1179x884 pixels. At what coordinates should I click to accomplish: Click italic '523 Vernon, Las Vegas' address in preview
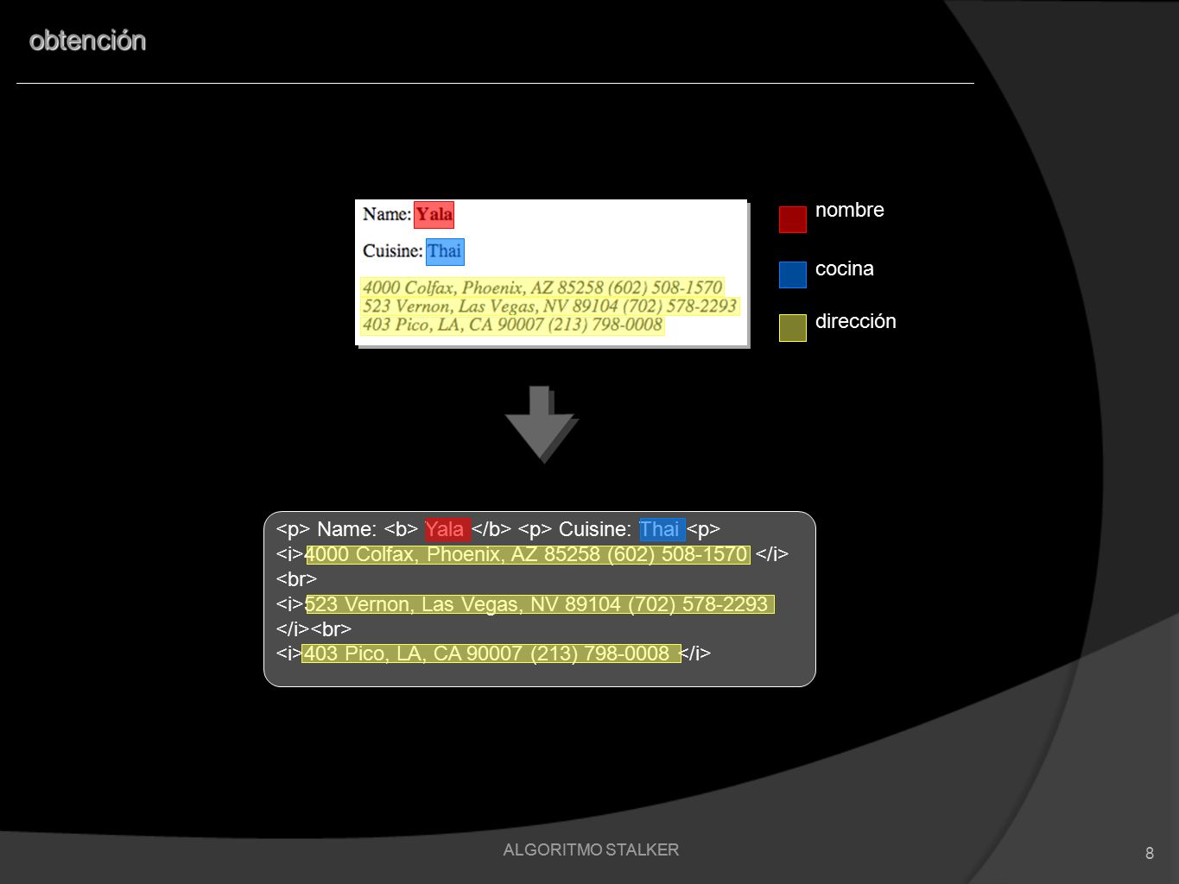click(549, 306)
